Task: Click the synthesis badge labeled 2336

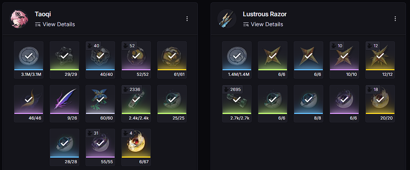Action: point(132,89)
